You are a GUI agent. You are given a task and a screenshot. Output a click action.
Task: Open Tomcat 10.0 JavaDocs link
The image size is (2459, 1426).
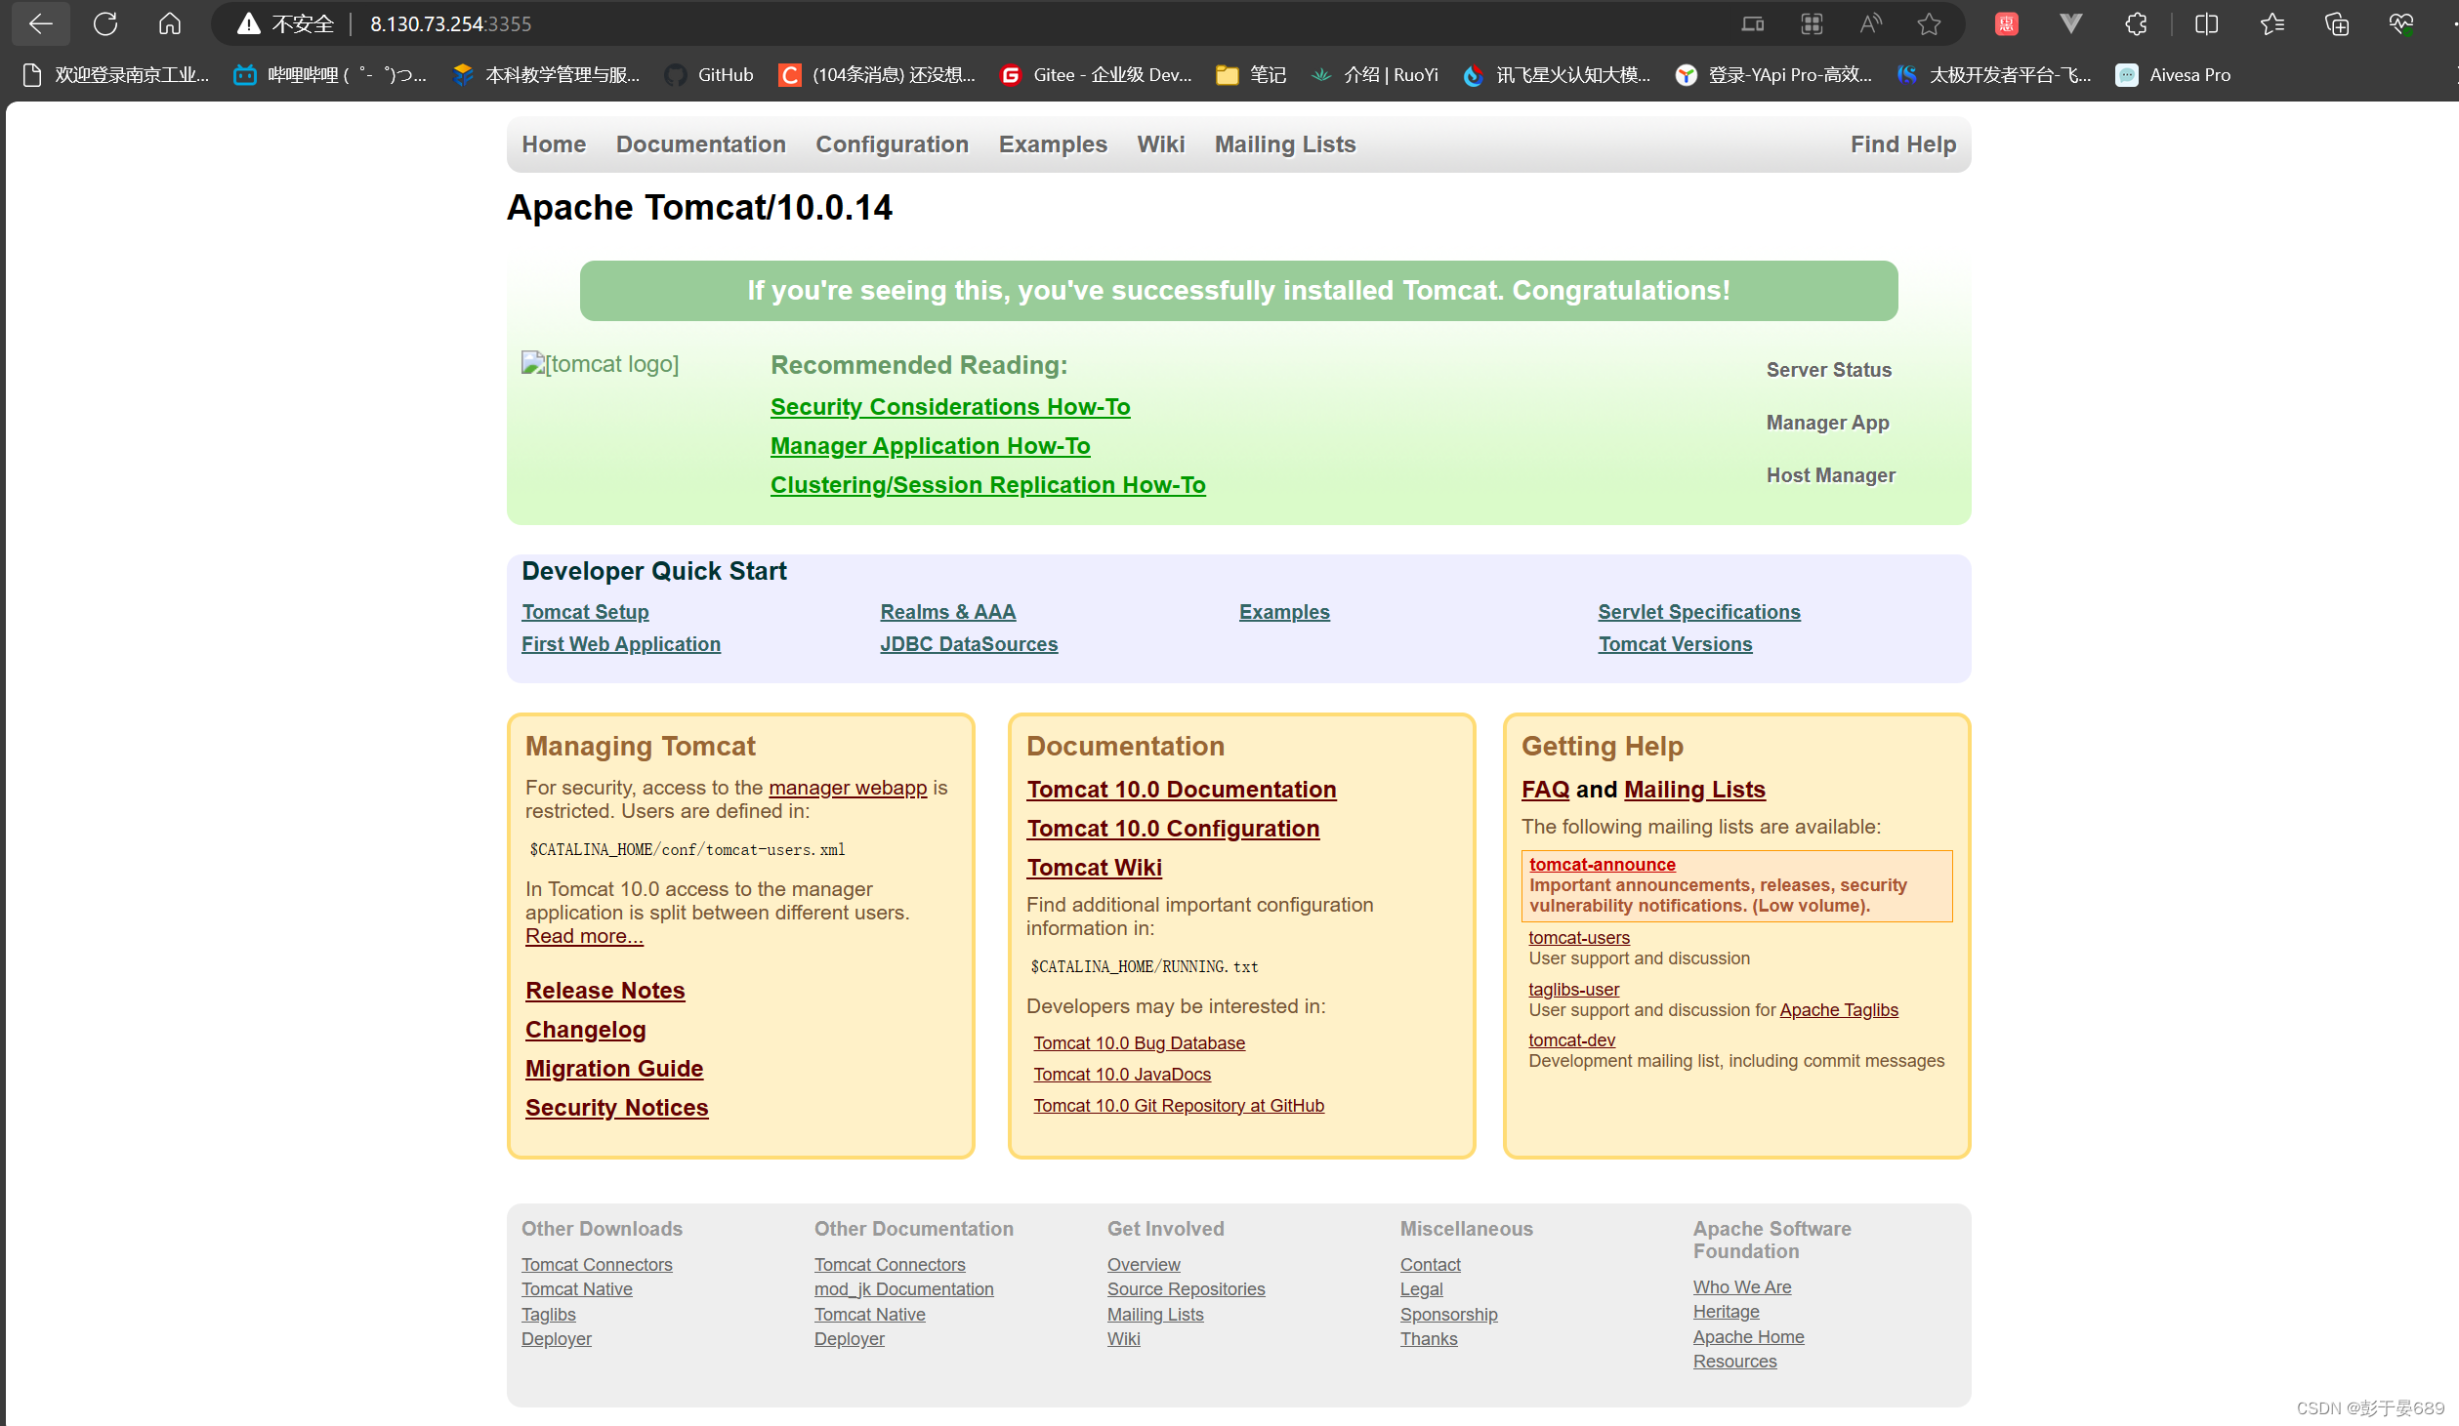1122,1075
